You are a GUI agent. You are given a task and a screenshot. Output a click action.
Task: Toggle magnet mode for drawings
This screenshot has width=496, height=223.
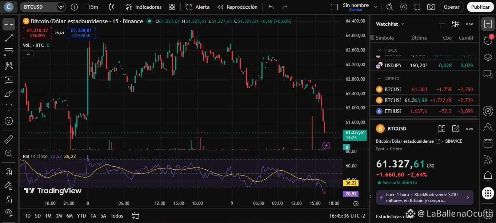9,172
